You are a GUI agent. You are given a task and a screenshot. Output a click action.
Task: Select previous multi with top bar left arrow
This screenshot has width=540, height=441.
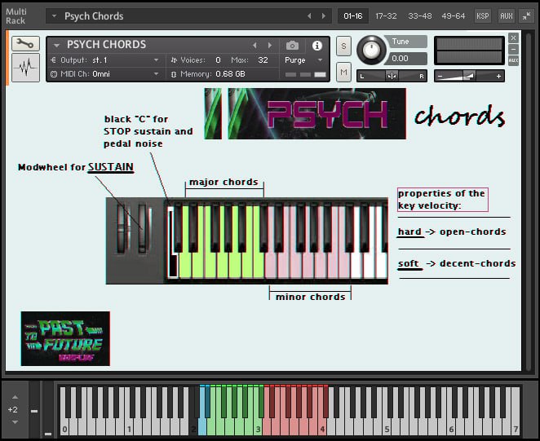pyautogui.click(x=309, y=15)
